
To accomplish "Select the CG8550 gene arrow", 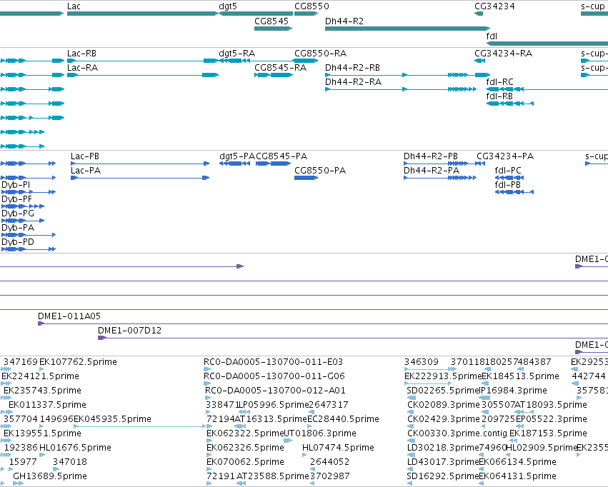I will [x=306, y=14].
